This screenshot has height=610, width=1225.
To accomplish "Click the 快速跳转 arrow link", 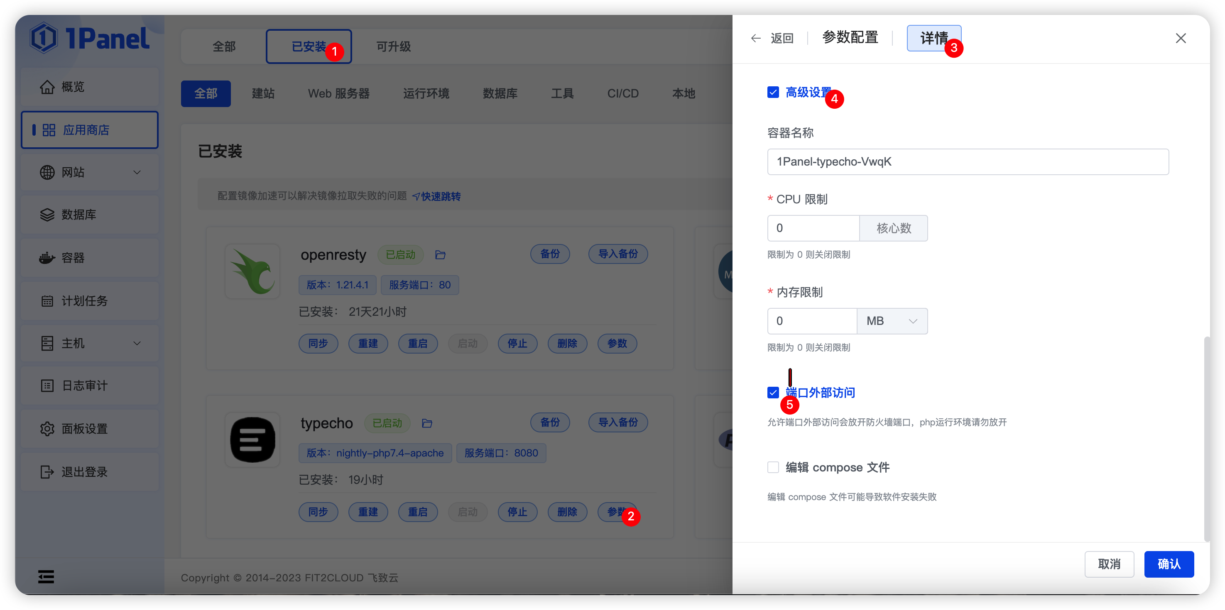I will tap(436, 196).
